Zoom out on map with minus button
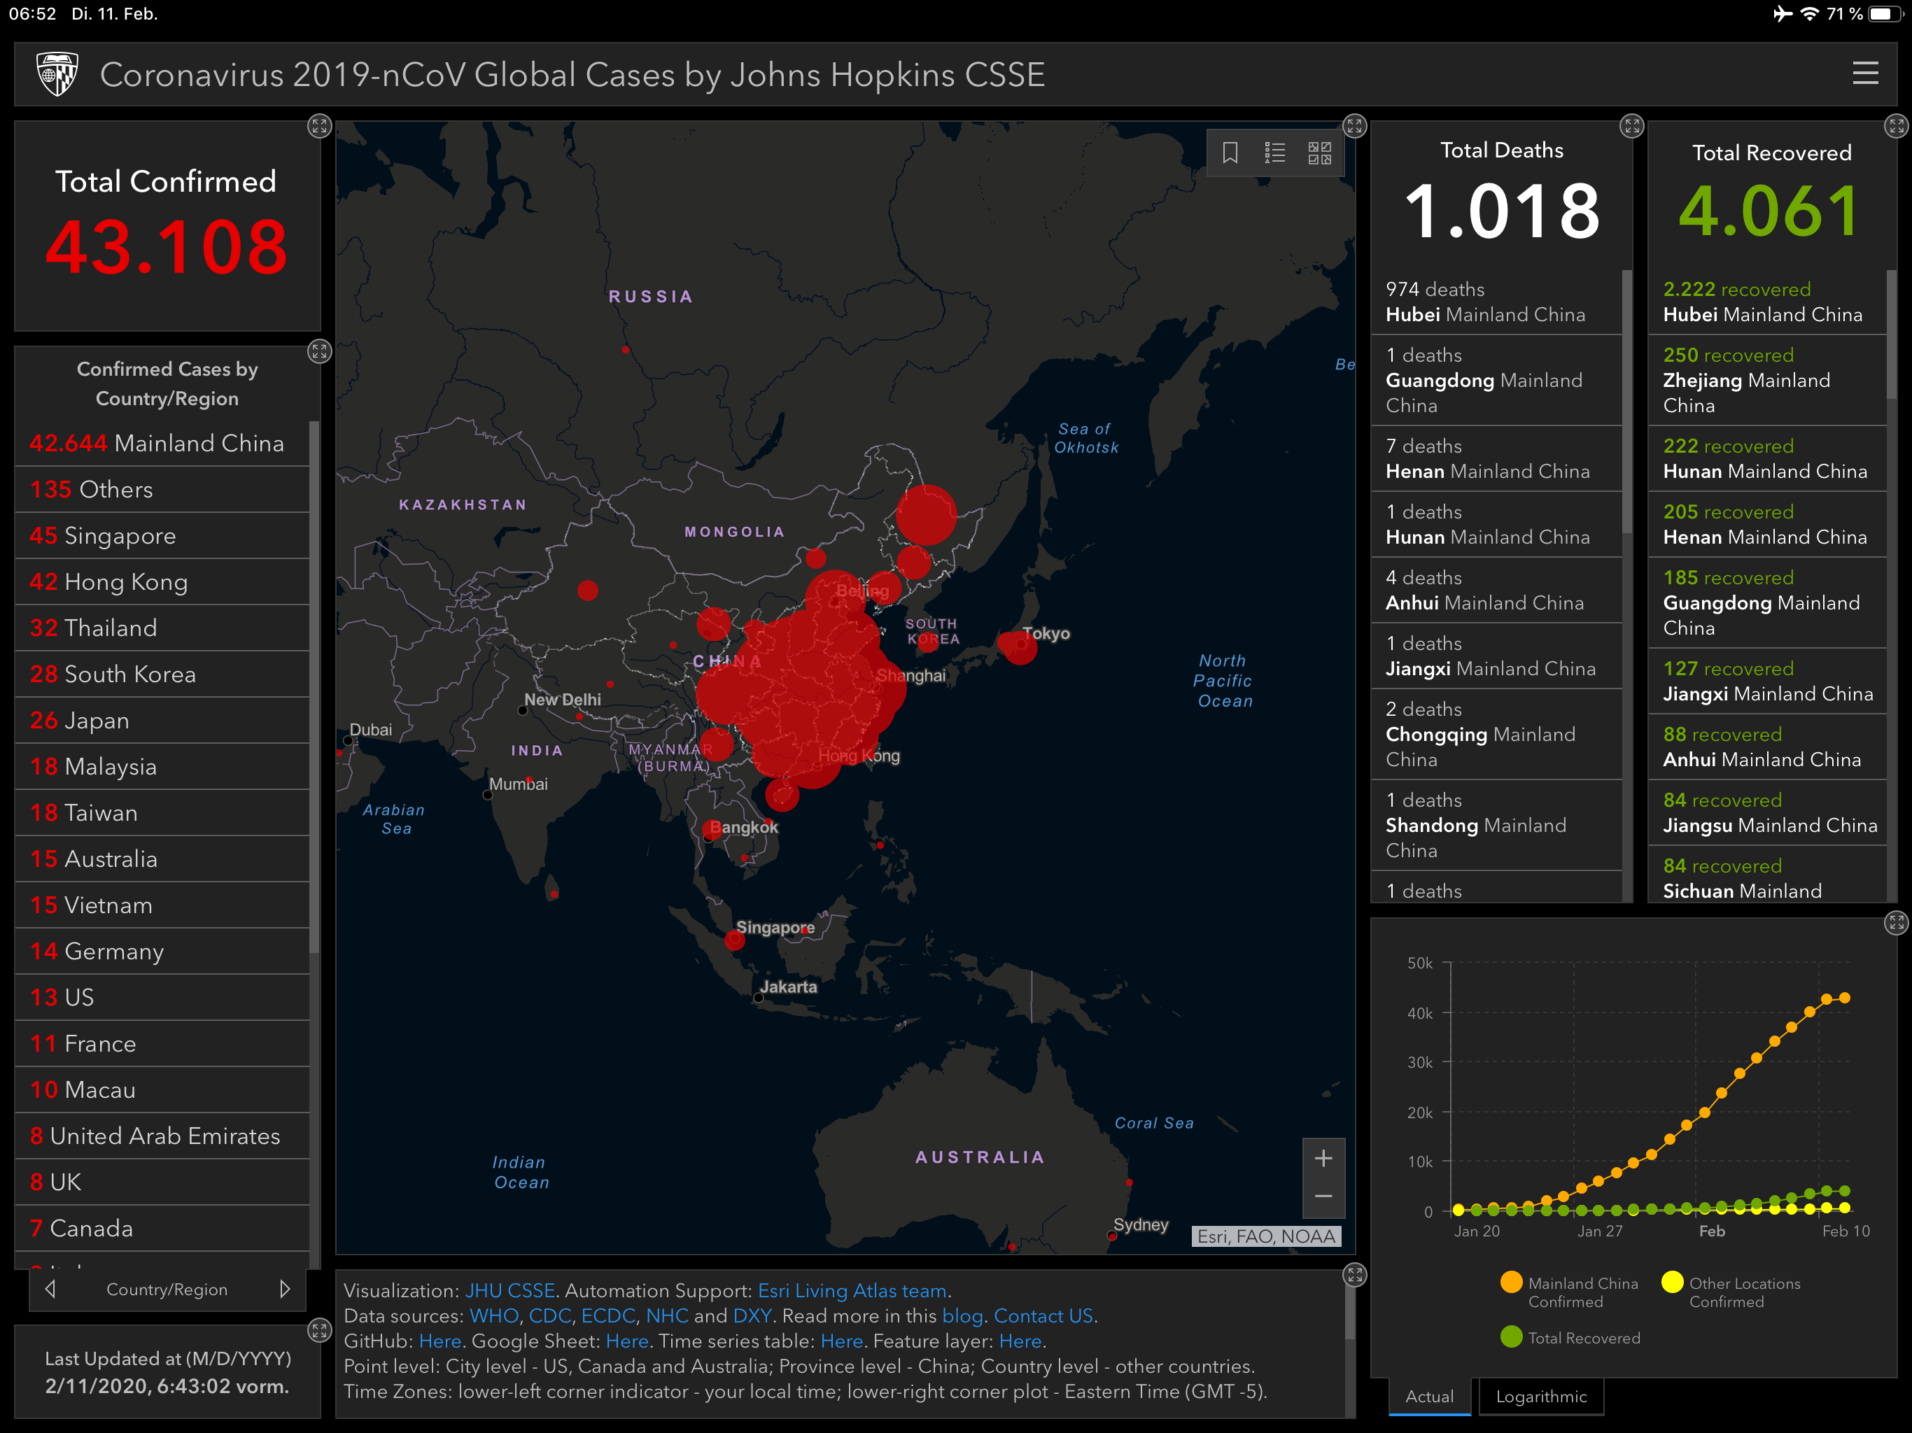Viewport: 1912px width, 1433px height. pos(1323,1197)
